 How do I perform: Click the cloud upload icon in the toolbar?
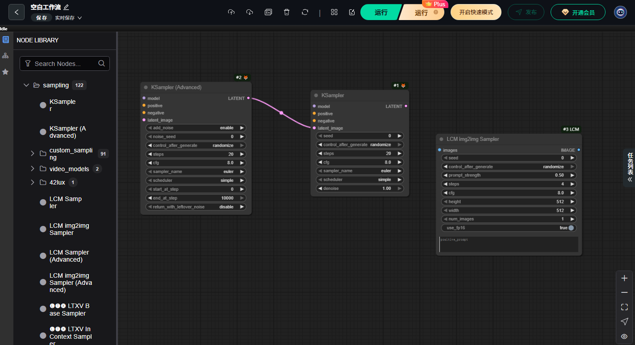(231, 12)
